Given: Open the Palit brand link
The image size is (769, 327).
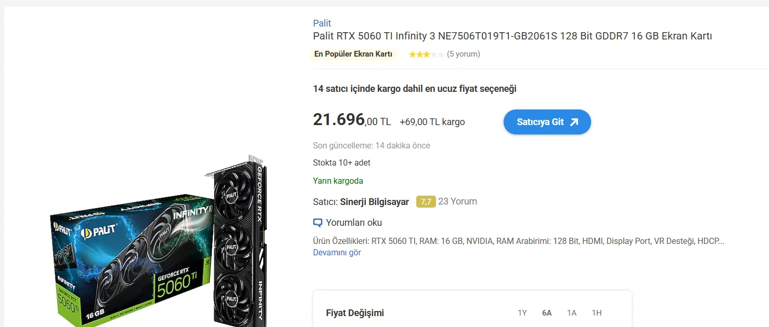Looking at the screenshot, I should [322, 23].
